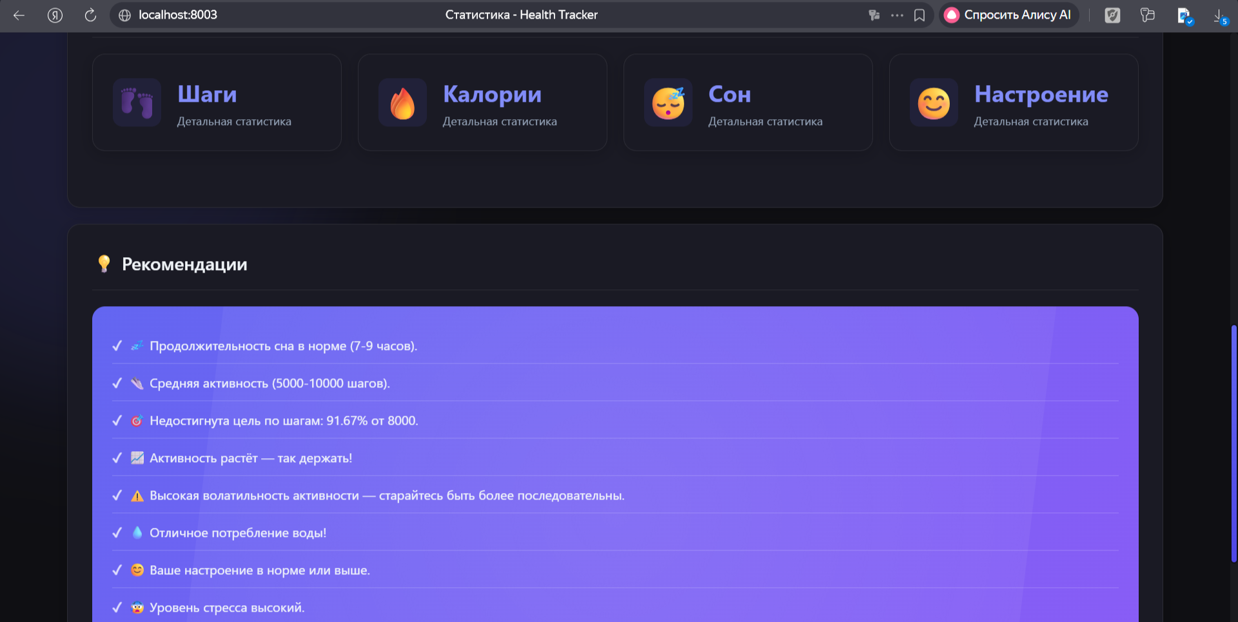
Task: Click the document protect extension icon
Action: [1184, 16]
